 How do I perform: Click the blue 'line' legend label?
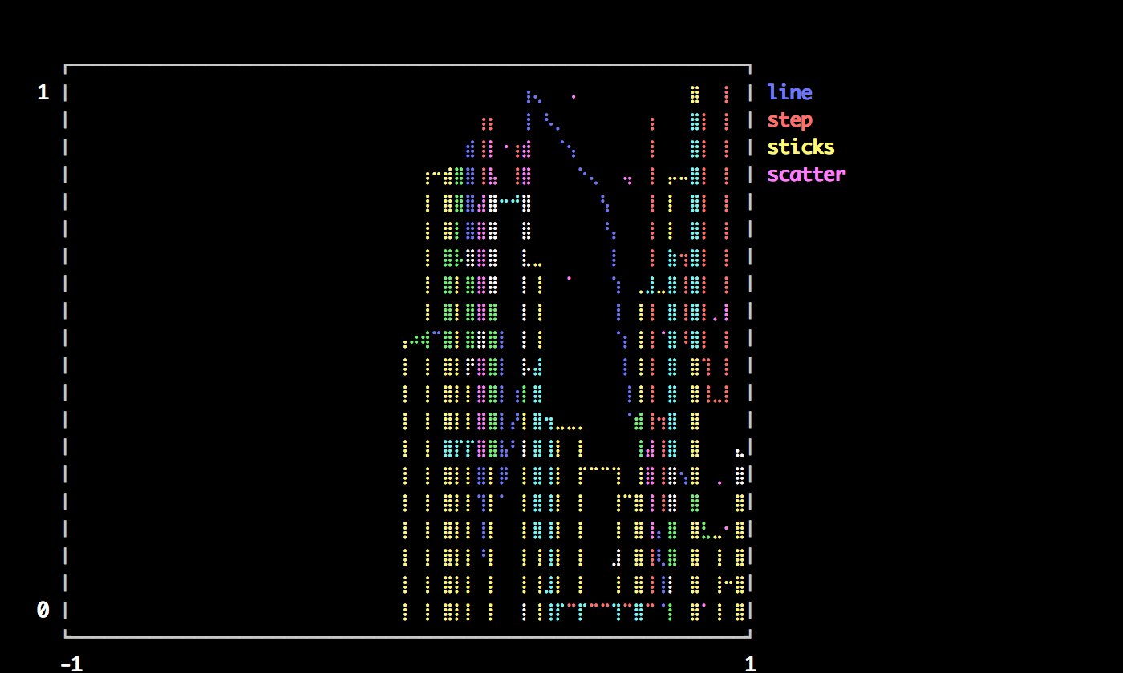pos(789,93)
